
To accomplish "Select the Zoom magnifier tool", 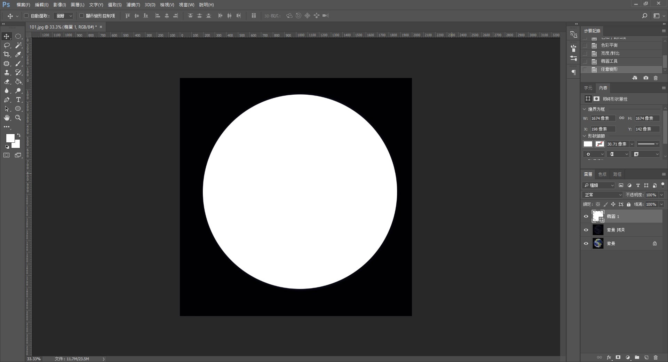I will coord(18,118).
